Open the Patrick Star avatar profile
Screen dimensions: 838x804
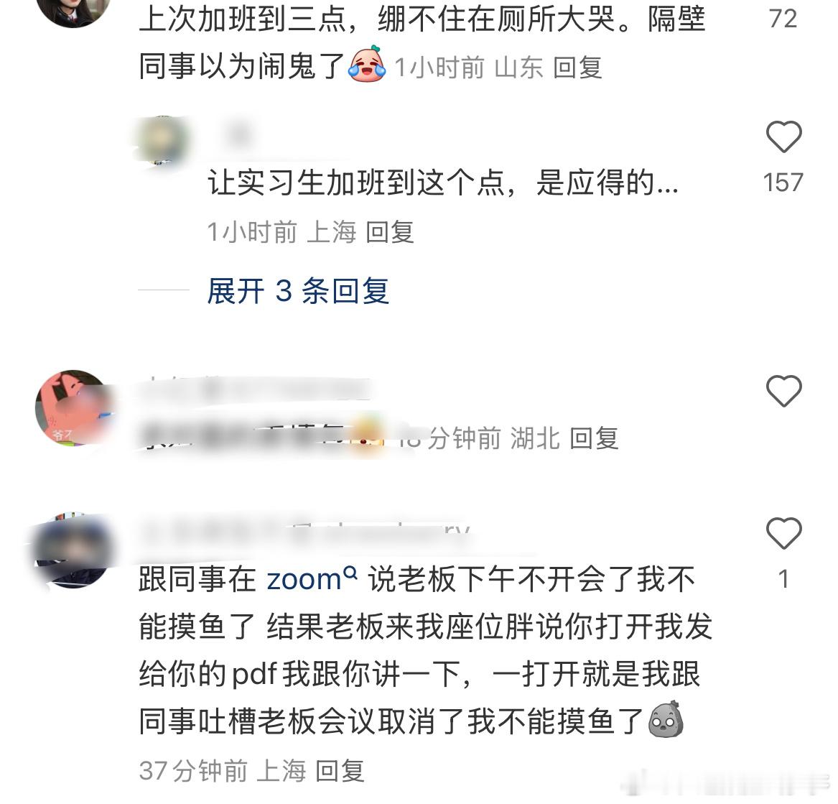[x=73, y=407]
